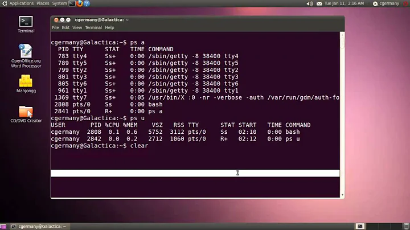Click the date and time clock

[344, 3]
